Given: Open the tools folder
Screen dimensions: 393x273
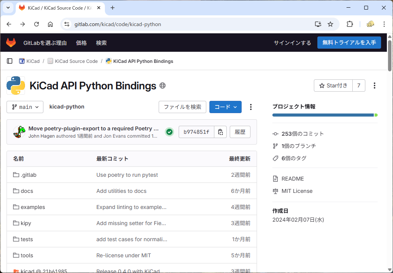Looking at the screenshot, I should click(27, 255).
